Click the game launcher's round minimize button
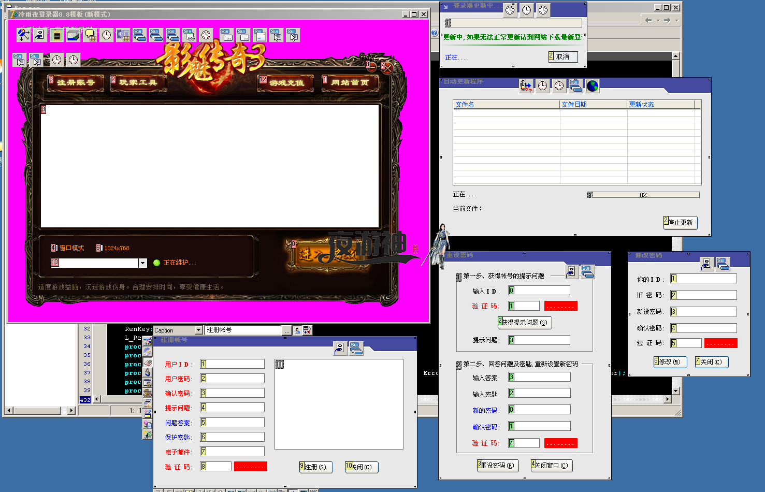This screenshot has height=492, width=765. (x=371, y=67)
